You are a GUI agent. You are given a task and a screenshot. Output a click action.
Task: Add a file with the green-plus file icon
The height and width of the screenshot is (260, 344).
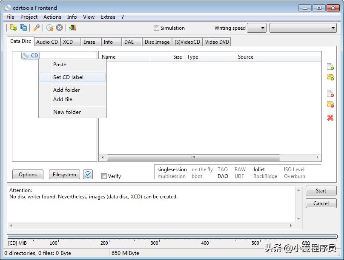coord(330,66)
